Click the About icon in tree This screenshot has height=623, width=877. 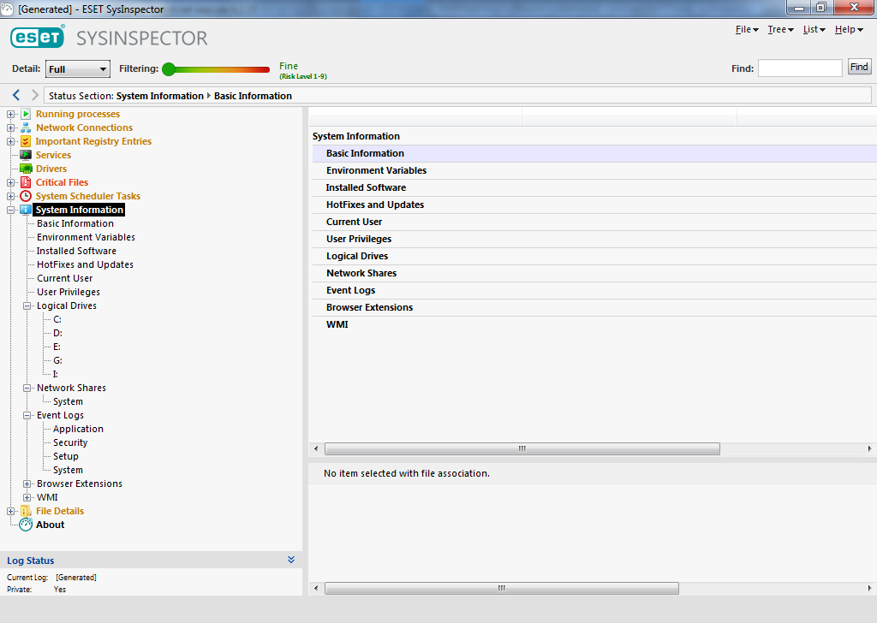pos(26,525)
